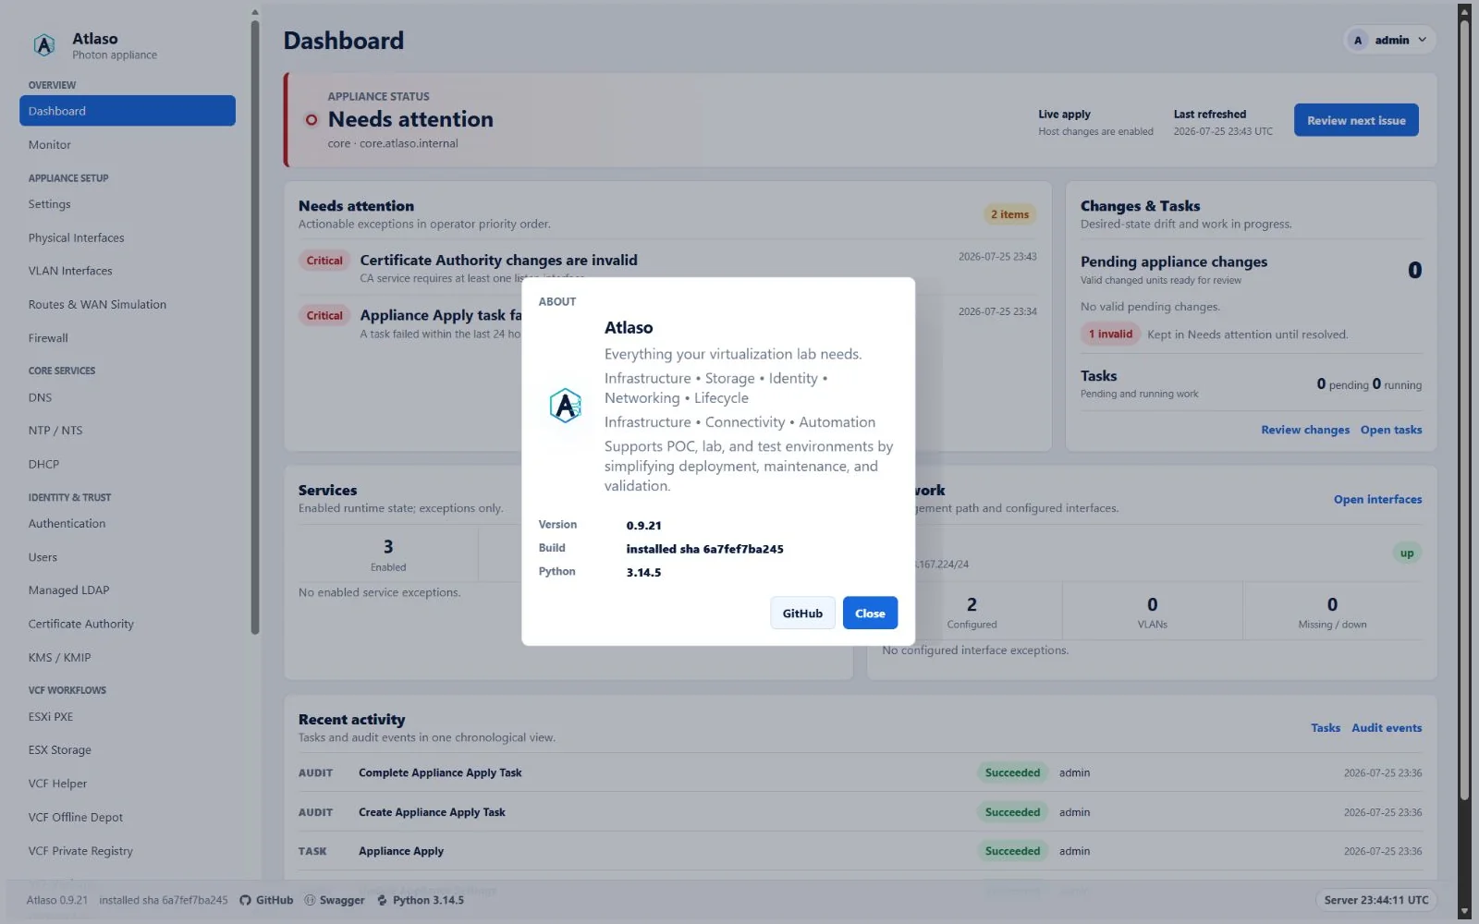This screenshot has height=924, width=1479.
Task: Click the page scrollbar down arrow
Action: [1464, 912]
